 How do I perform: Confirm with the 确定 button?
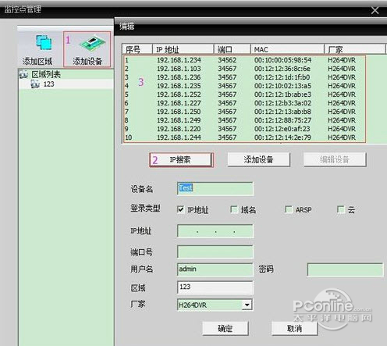click(x=225, y=328)
